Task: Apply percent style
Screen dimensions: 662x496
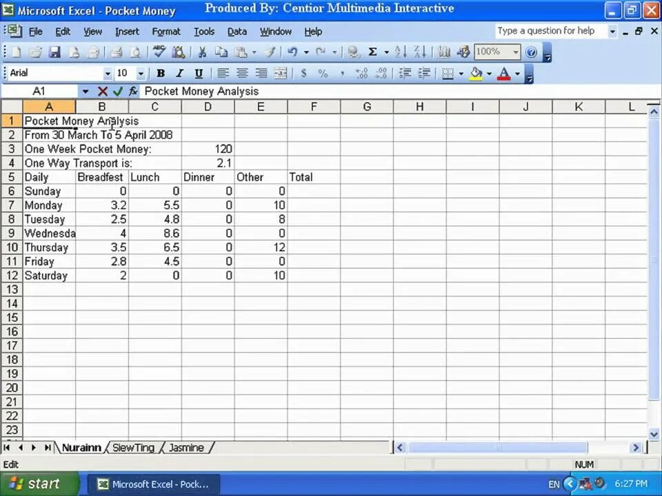Action: 323,74
